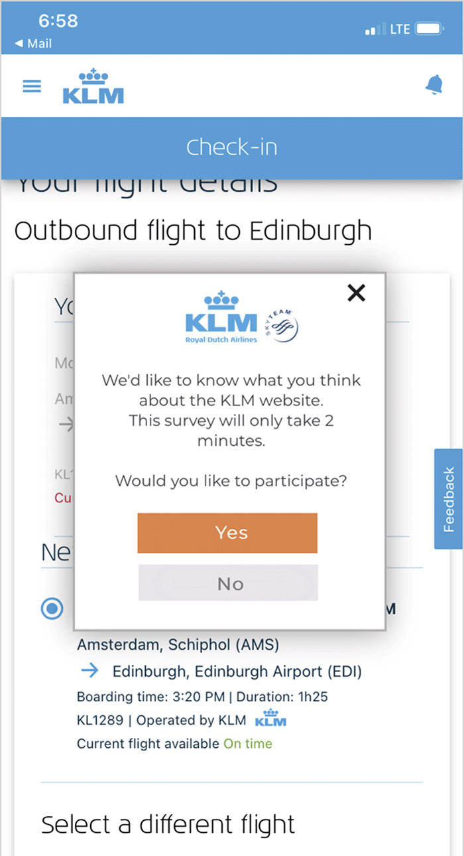Viewport: 464px width, 856px height.
Task: Click the Check-in header bar
Action: 231,147
